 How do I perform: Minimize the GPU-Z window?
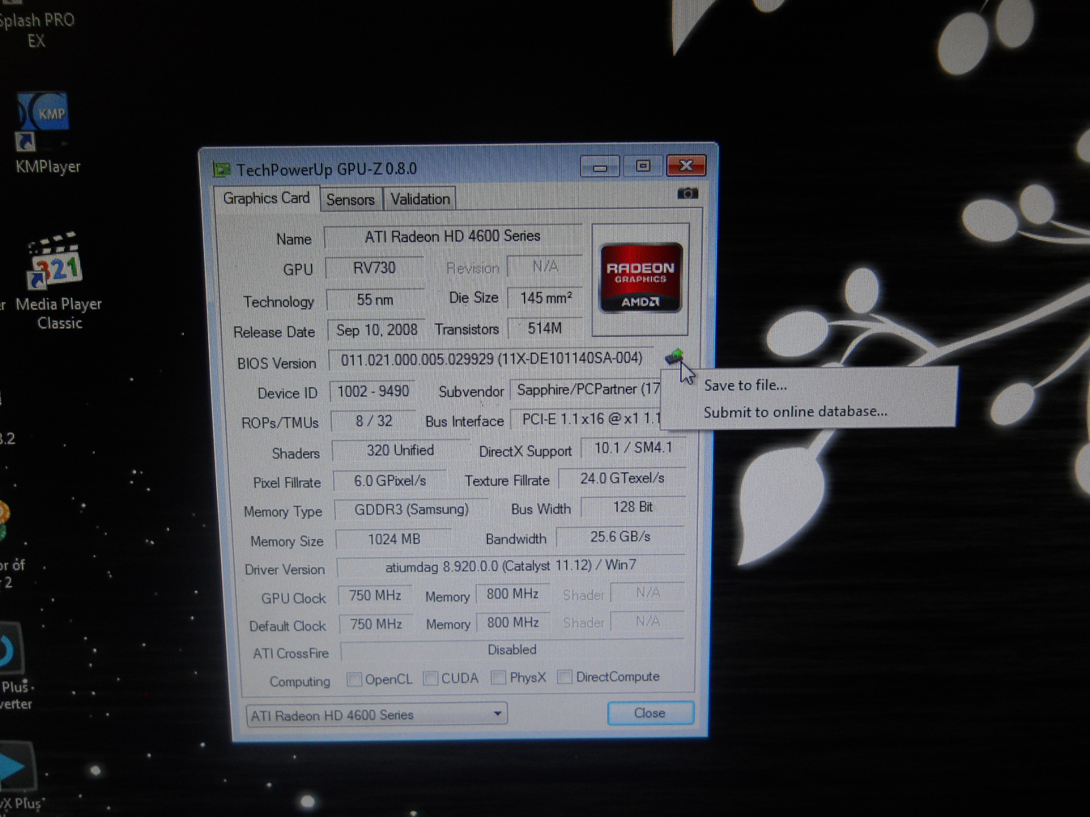(x=600, y=167)
